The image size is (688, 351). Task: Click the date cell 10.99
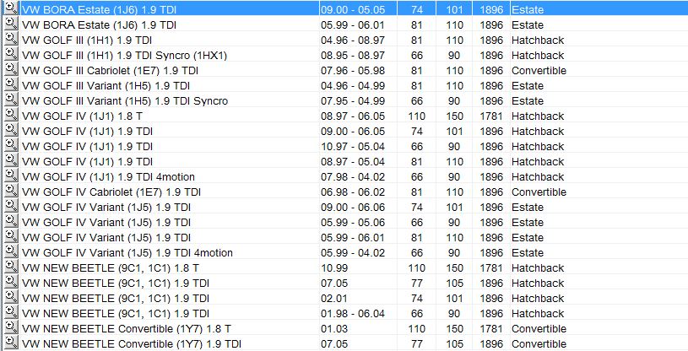tap(334, 268)
